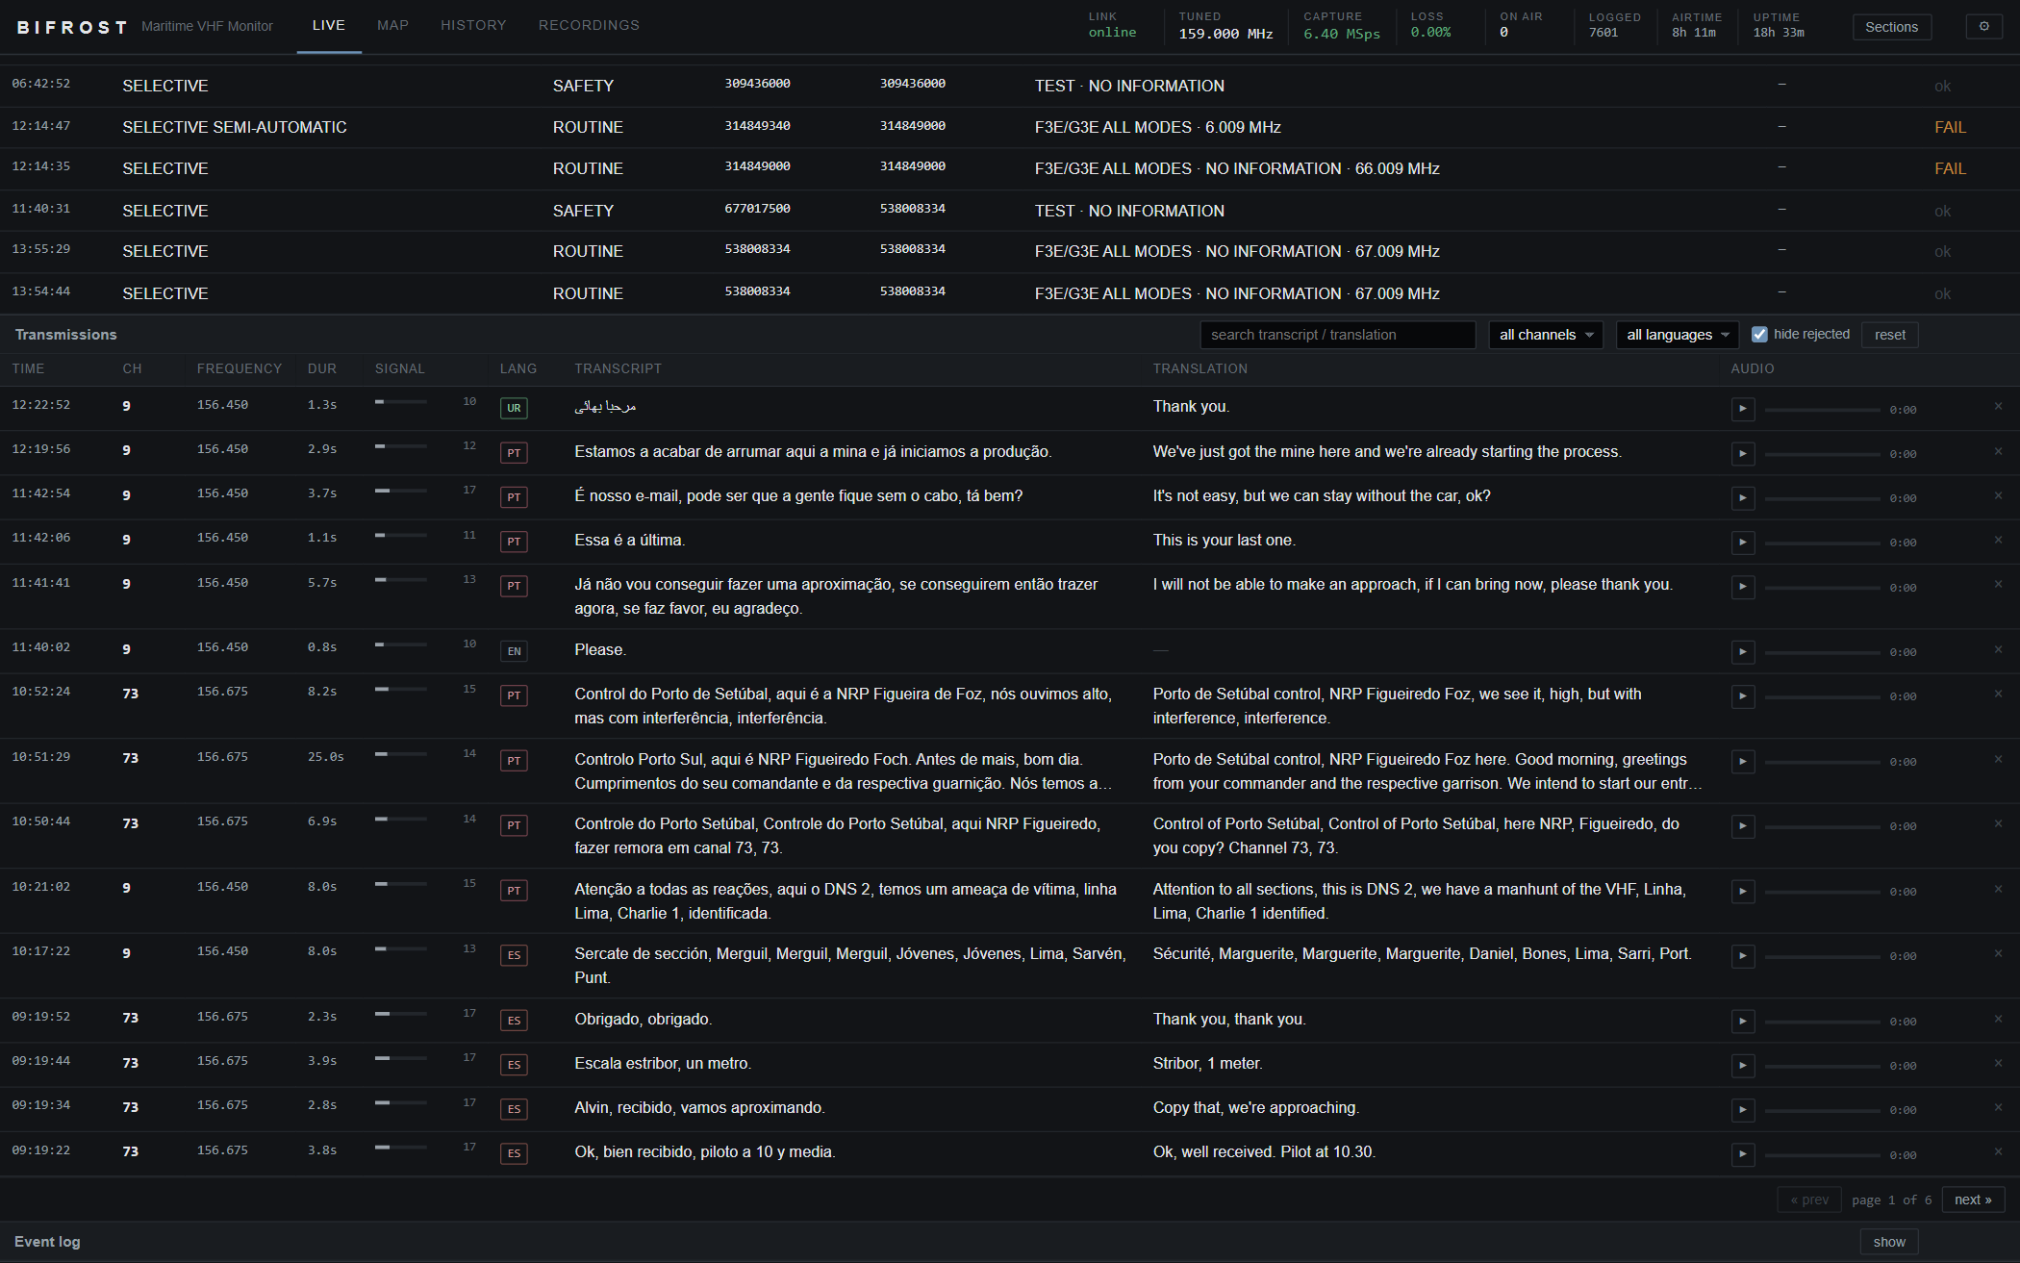Play audio for the 11:41:41 transmission
The height and width of the screenshot is (1263, 2020).
[1743, 587]
